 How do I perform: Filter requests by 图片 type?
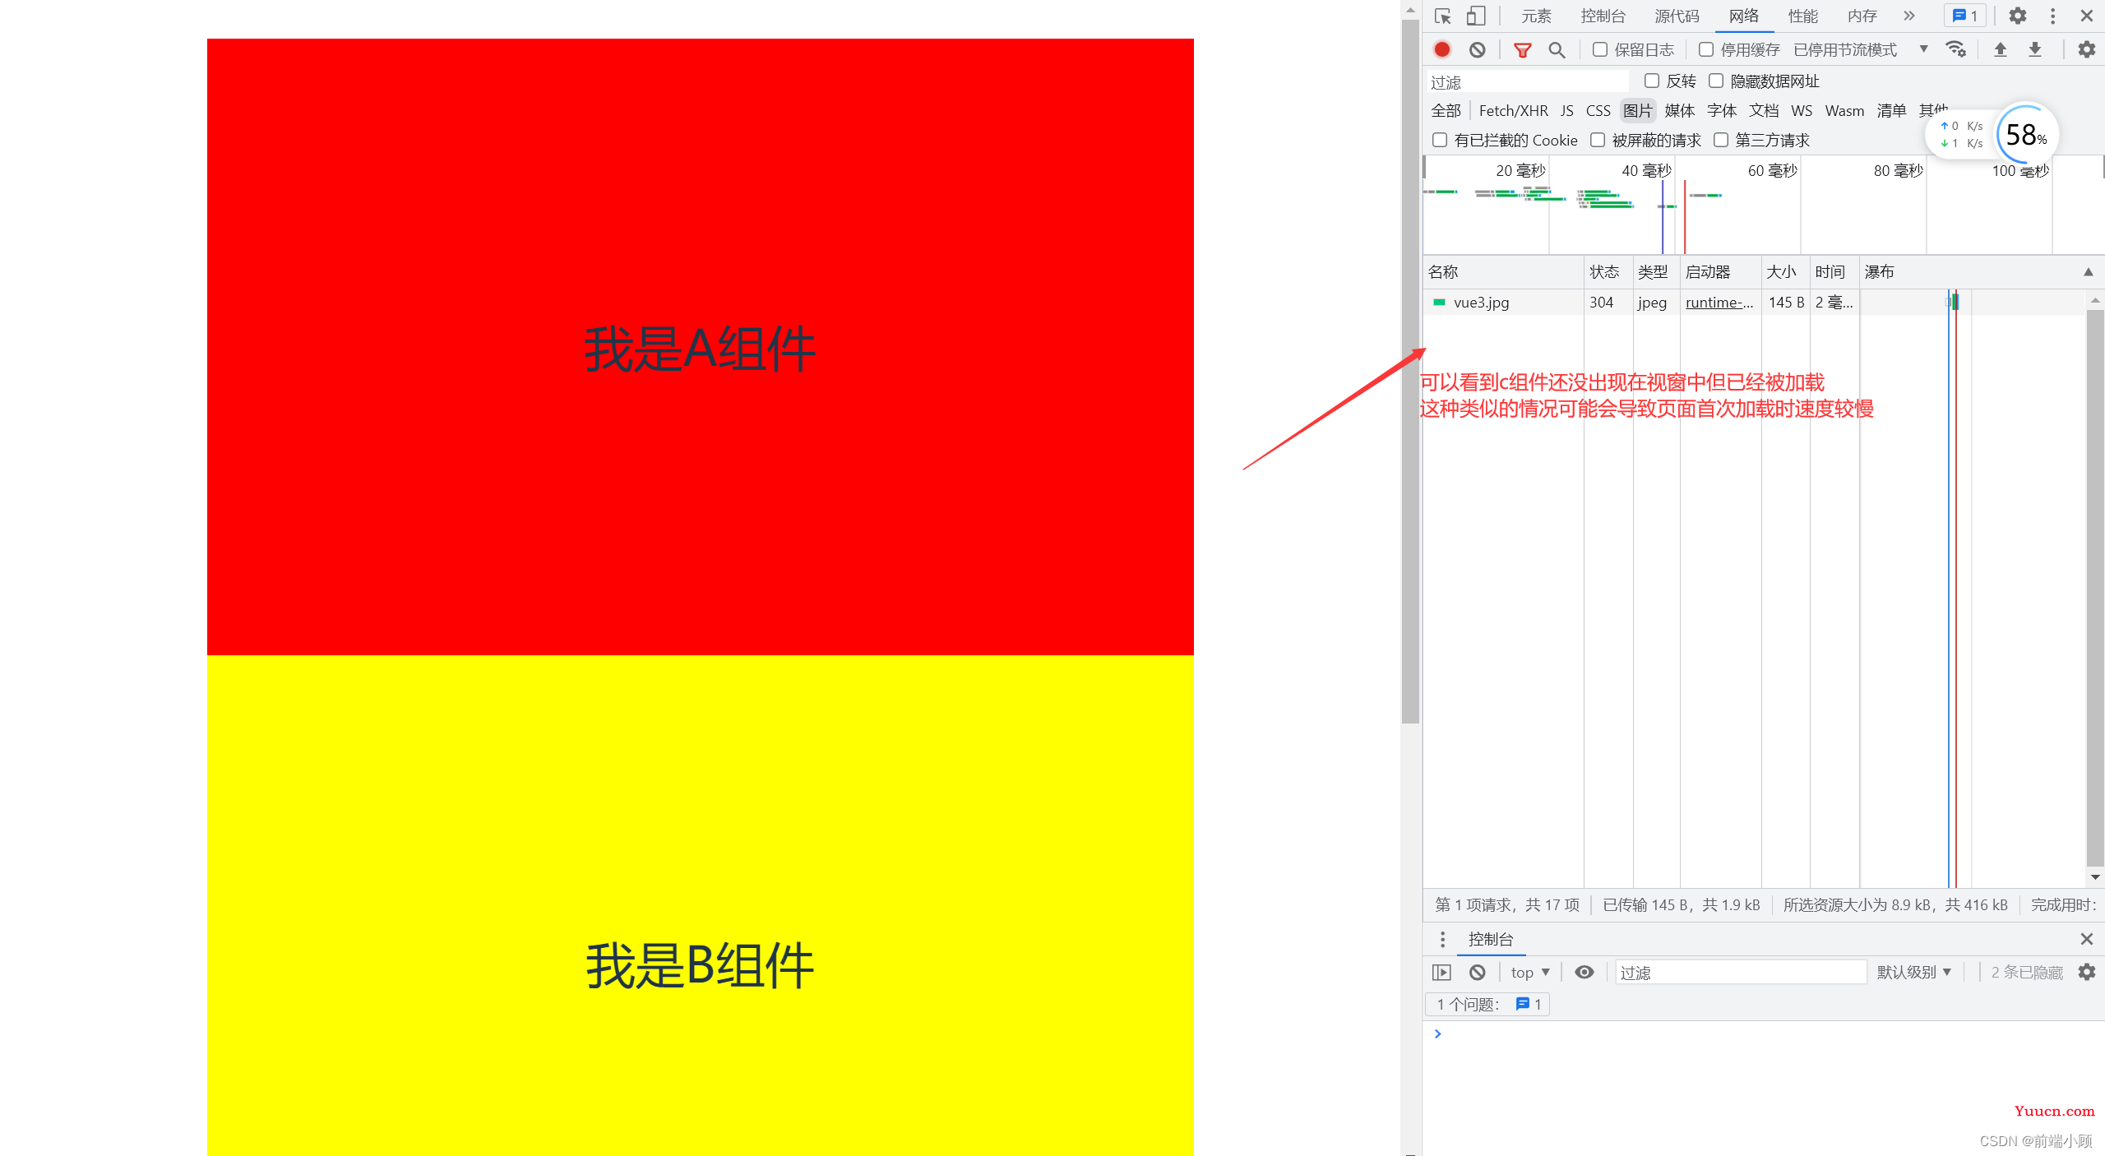1638,110
